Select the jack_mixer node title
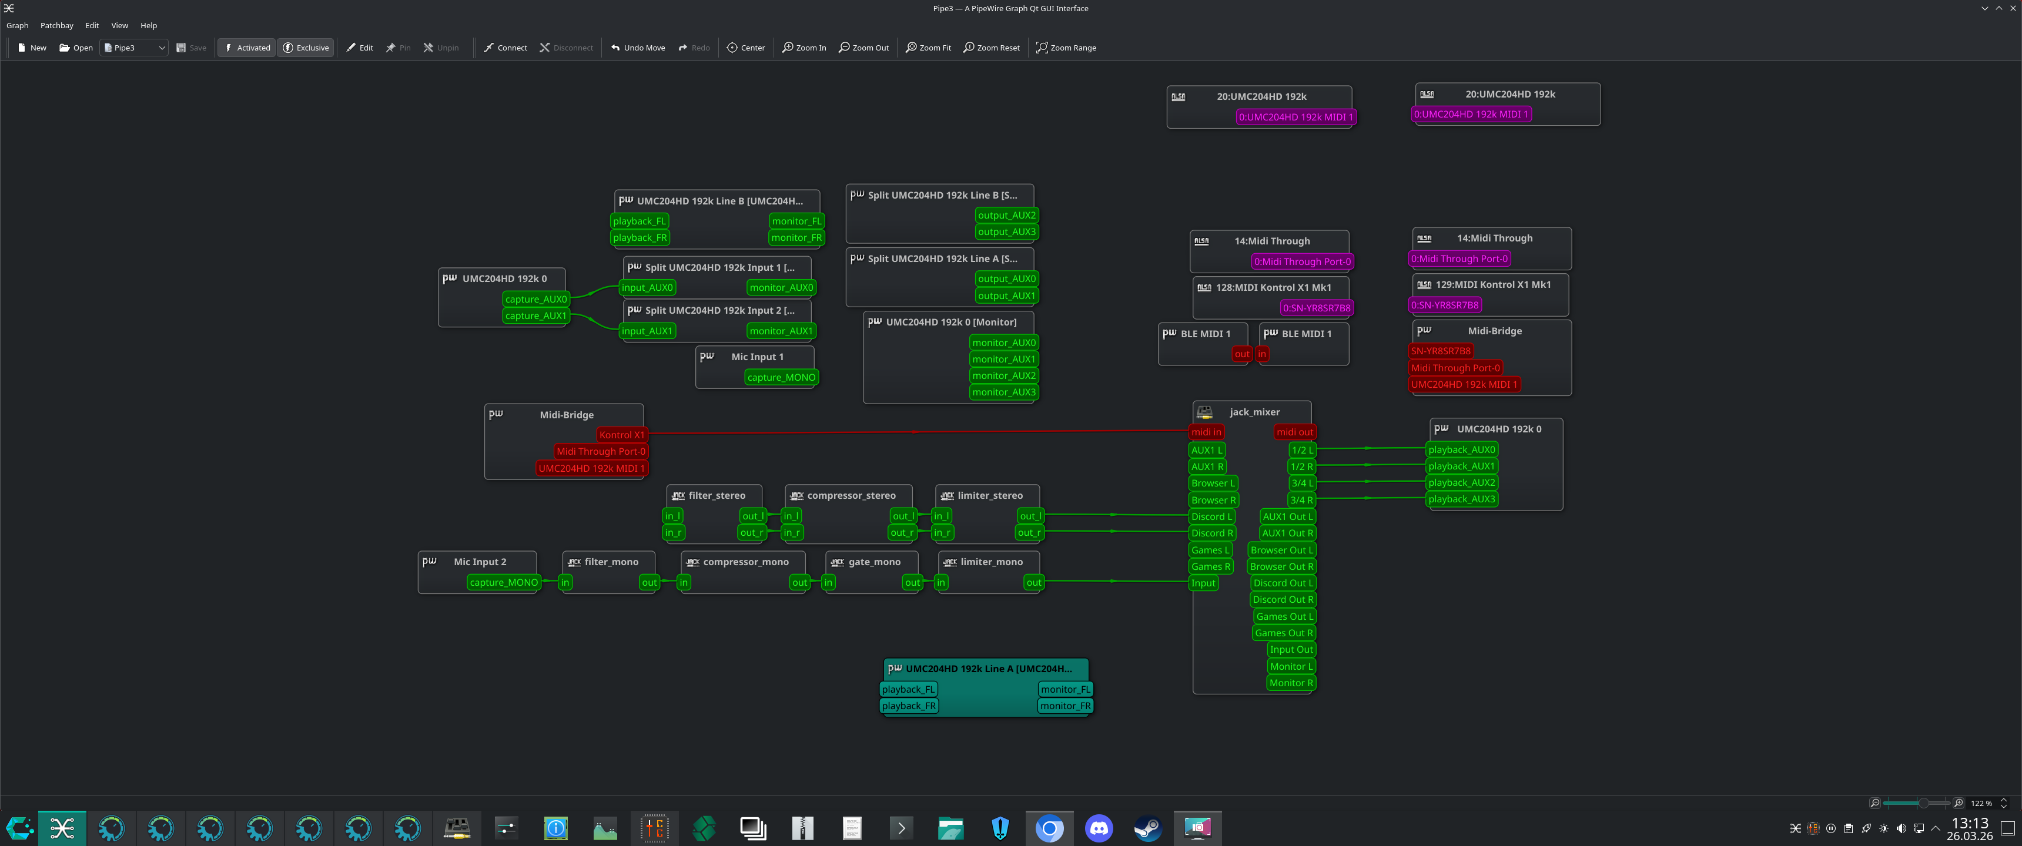The image size is (2022, 846). (1254, 412)
